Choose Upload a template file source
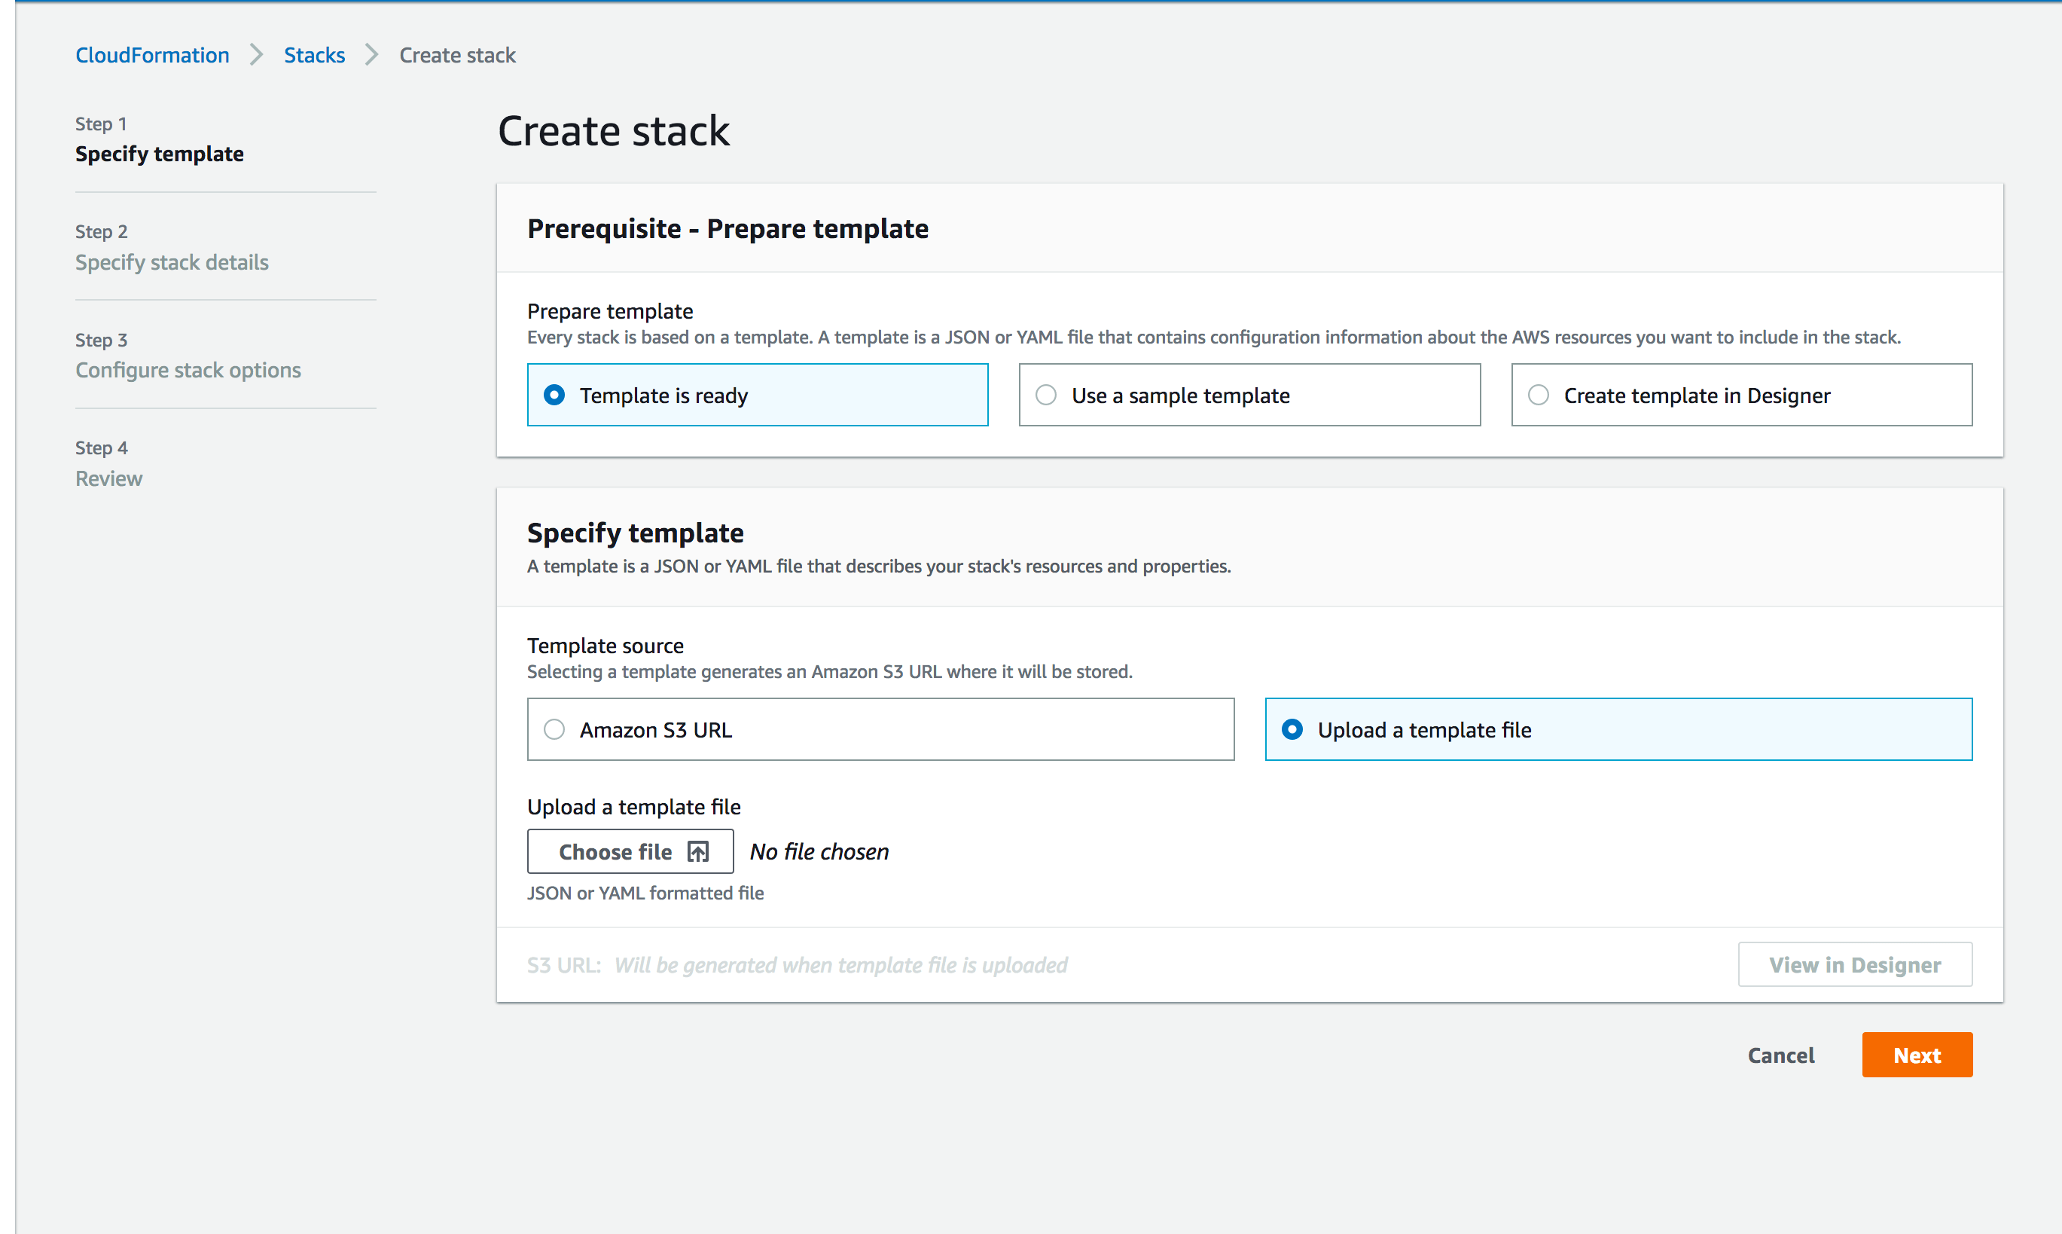 coord(1618,729)
